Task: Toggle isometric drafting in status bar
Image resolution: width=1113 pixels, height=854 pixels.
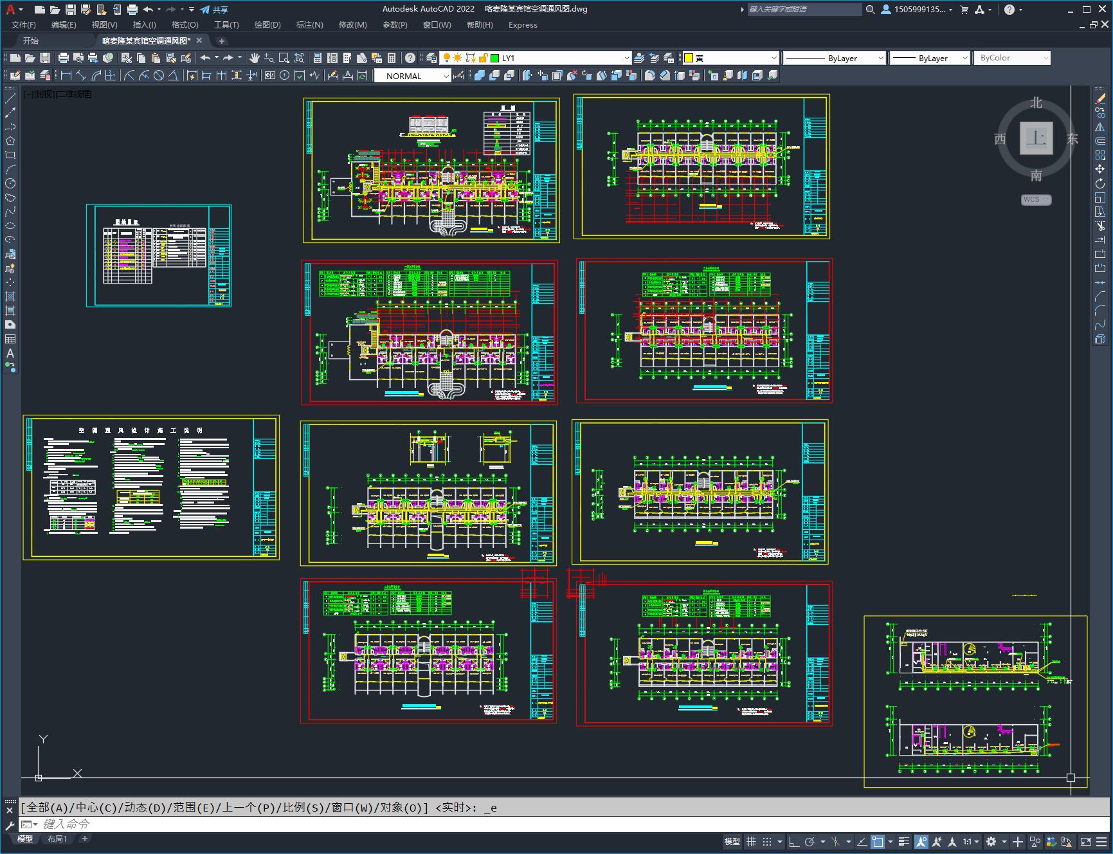Action: click(836, 841)
